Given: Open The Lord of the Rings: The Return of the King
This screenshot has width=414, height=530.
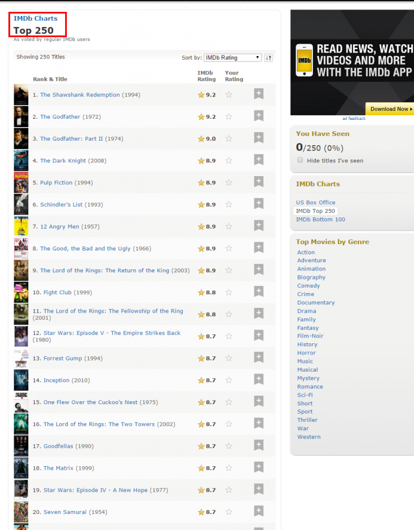Looking at the screenshot, I should tap(105, 271).
